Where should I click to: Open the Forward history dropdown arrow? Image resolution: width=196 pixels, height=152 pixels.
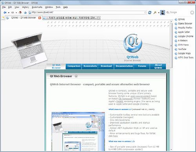[x=16, y=13]
